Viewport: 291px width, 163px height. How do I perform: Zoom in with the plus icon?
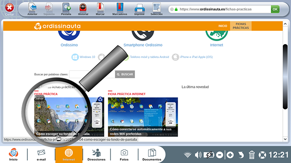(x=230, y=155)
